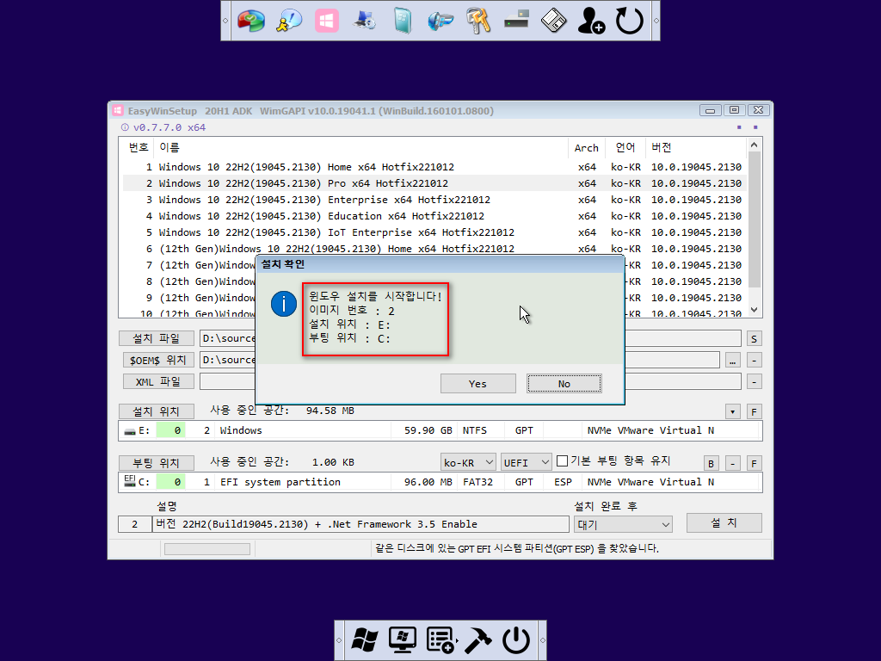The height and width of the screenshot is (661, 881).
Task: Open the 대기 after-install dropdown
Action: pyautogui.click(x=623, y=524)
